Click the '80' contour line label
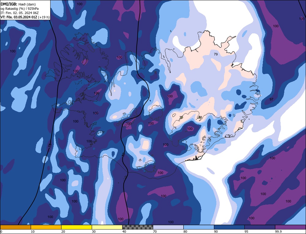 pyautogui.click(x=123, y=155)
